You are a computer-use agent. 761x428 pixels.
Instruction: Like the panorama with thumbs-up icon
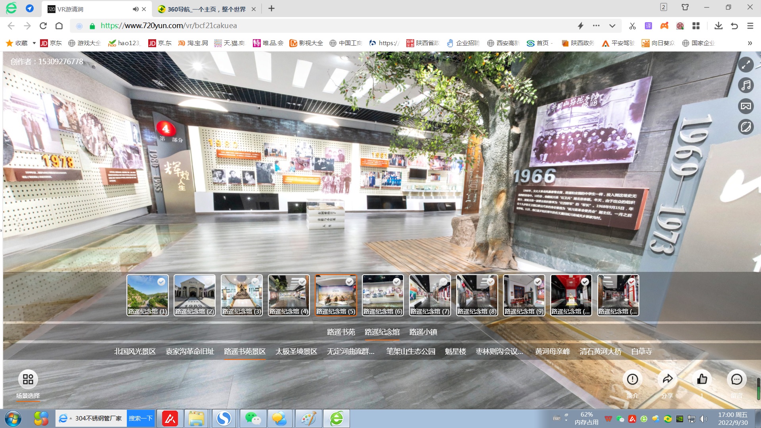pyautogui.click(x=702, y=379)
